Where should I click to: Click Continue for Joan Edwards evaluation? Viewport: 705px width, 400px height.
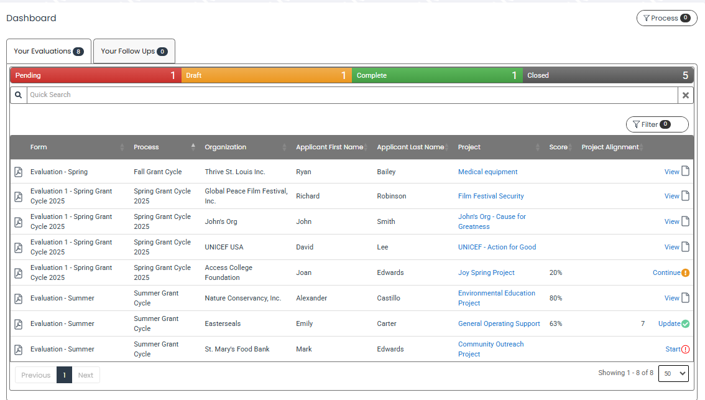[666, 272]
